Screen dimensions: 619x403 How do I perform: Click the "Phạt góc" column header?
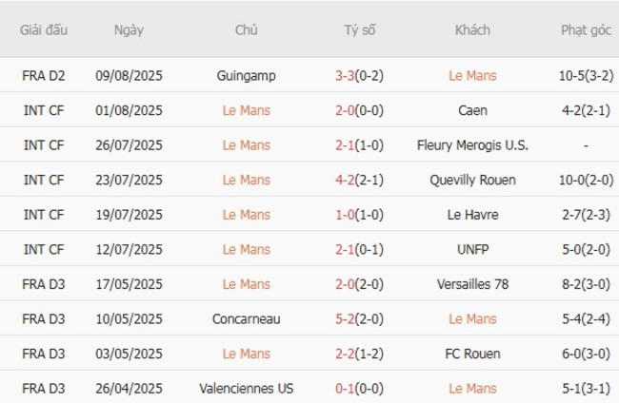coord(586,29)
